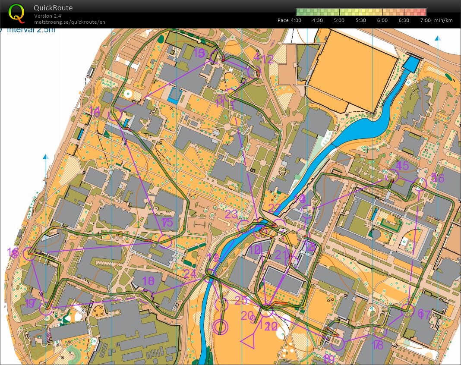The height and width of the screenshot is (365, 461).
Task: Select control circle 14 on map
Action: pos(114,115)
